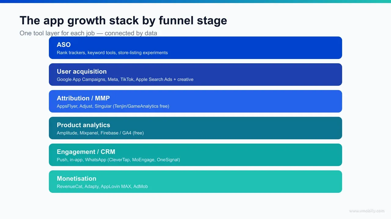Click the 'Monetisation' heading
Screen dimensions: 391x219
tap(76, 179)
